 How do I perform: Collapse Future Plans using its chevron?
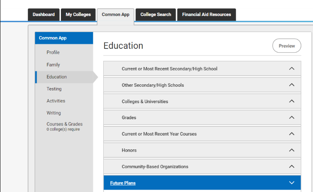tap(292, 183)
